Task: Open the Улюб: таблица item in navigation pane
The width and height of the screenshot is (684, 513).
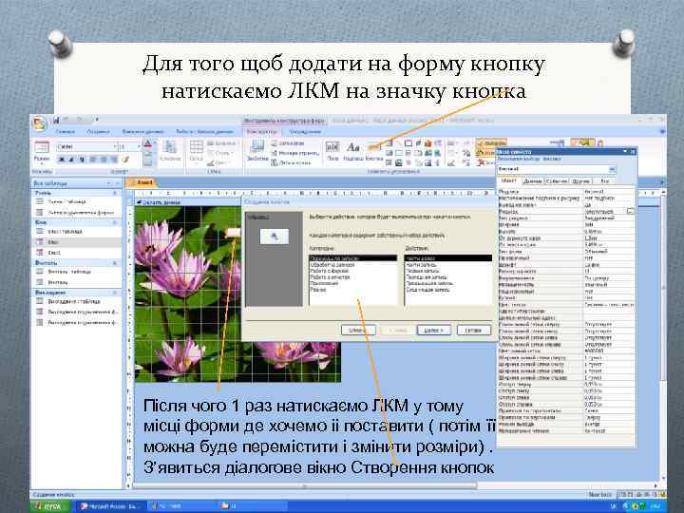Action: click(67, 201)
